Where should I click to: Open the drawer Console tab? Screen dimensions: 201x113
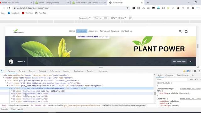[x=4, y=109]
